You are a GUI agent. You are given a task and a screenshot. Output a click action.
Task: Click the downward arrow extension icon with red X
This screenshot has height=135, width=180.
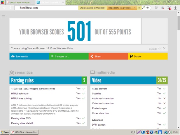(x=162, y=8)
